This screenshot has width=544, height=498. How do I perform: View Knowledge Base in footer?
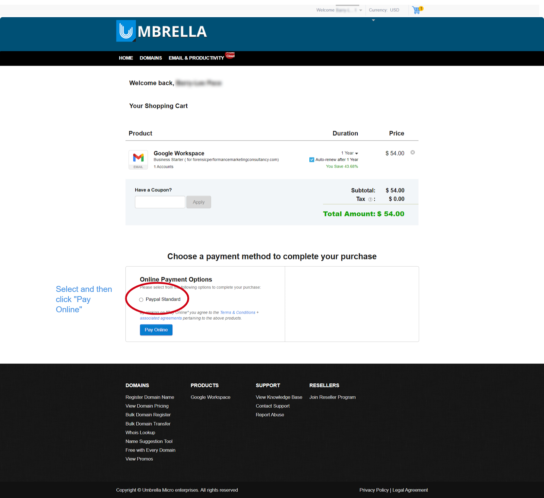[x=279, y=397]
